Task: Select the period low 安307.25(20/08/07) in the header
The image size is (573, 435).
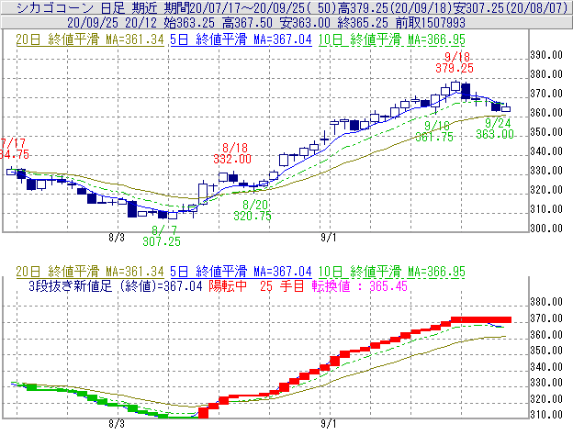Action: (x=510, y=7)
